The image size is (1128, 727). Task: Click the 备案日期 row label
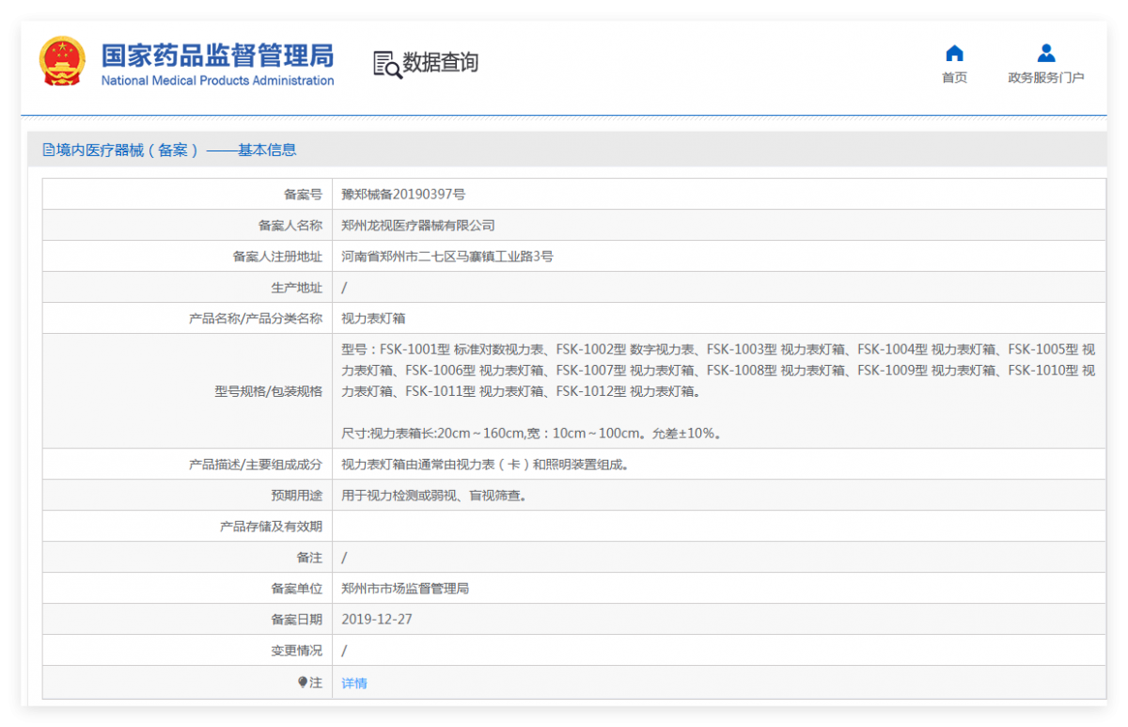coord(296,620)
